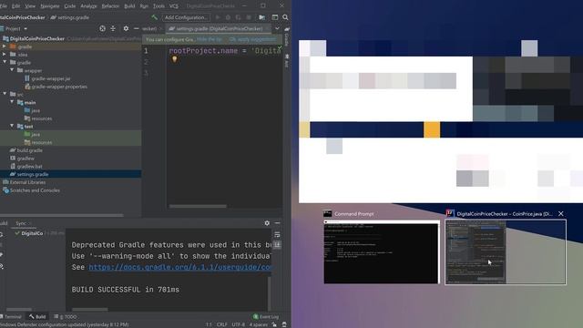Select gradle-wrapper.jar in project tree
The height and width of the screenshot is (328, 583).
click(x=47, y=78)
